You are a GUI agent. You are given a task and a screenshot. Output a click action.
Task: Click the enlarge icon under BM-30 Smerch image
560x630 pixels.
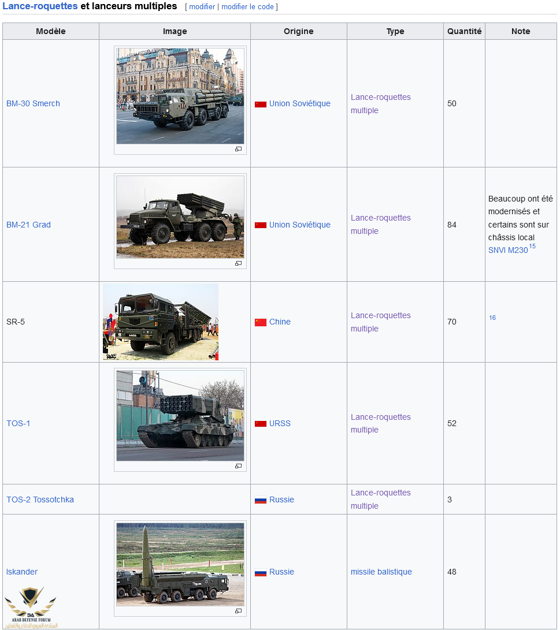coord(238,149)
